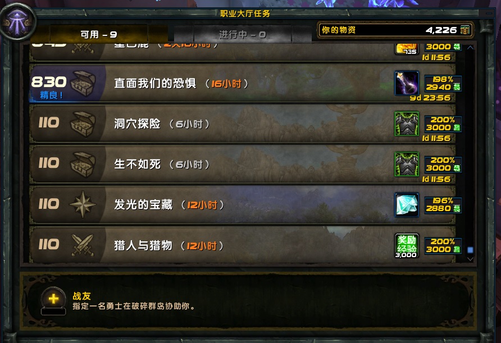The width and height of the screenshot is (501, 343).
Task: Click the armor reward icon for 生不如死
Action: click(x=407, y=164)
